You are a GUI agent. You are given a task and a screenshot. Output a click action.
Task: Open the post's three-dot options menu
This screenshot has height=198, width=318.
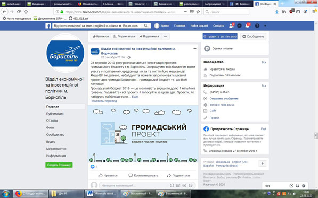tap(194, 49)
